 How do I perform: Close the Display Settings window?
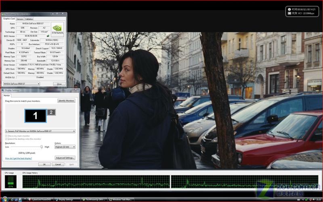(x=76, y=90)
